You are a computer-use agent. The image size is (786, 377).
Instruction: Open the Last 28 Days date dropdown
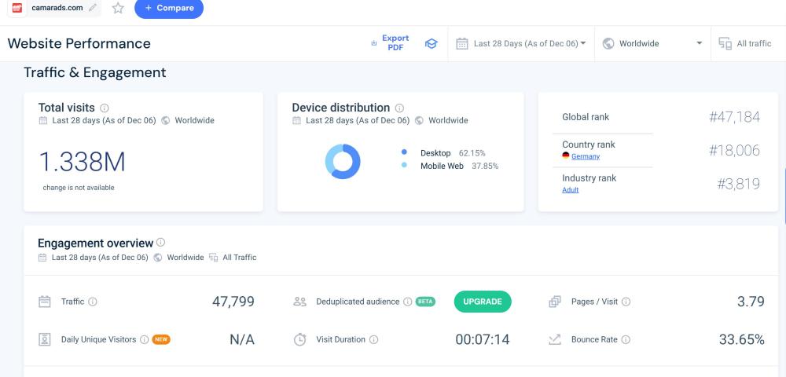pyautogui.click(x=522, y=44)
